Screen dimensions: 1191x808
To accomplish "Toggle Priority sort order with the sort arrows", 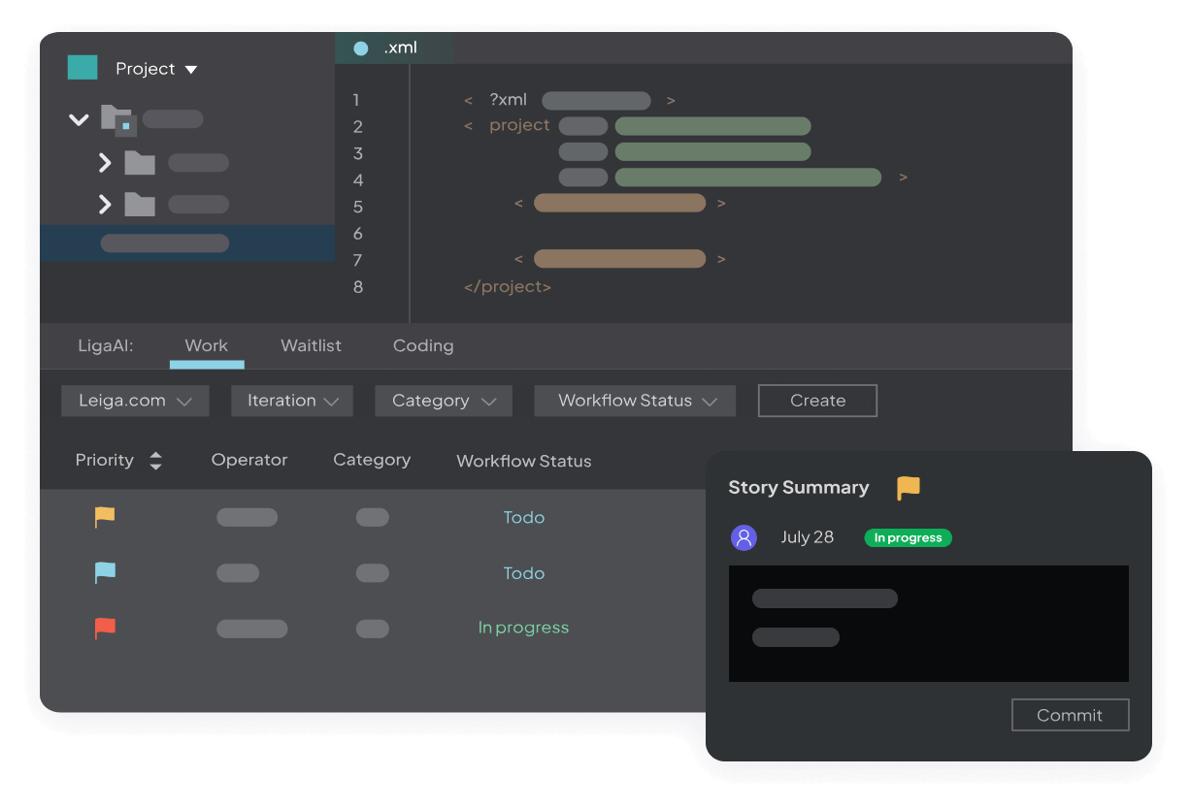I will 156,460.
